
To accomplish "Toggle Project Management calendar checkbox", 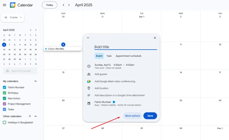I will tap(4, 104).
